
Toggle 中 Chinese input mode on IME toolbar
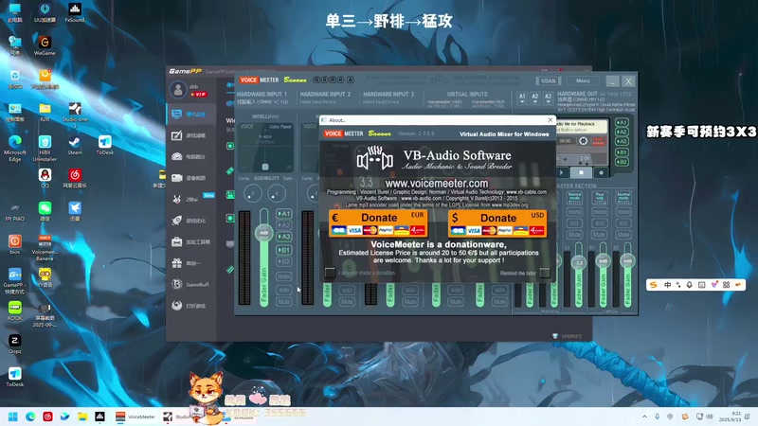(668, 285)
